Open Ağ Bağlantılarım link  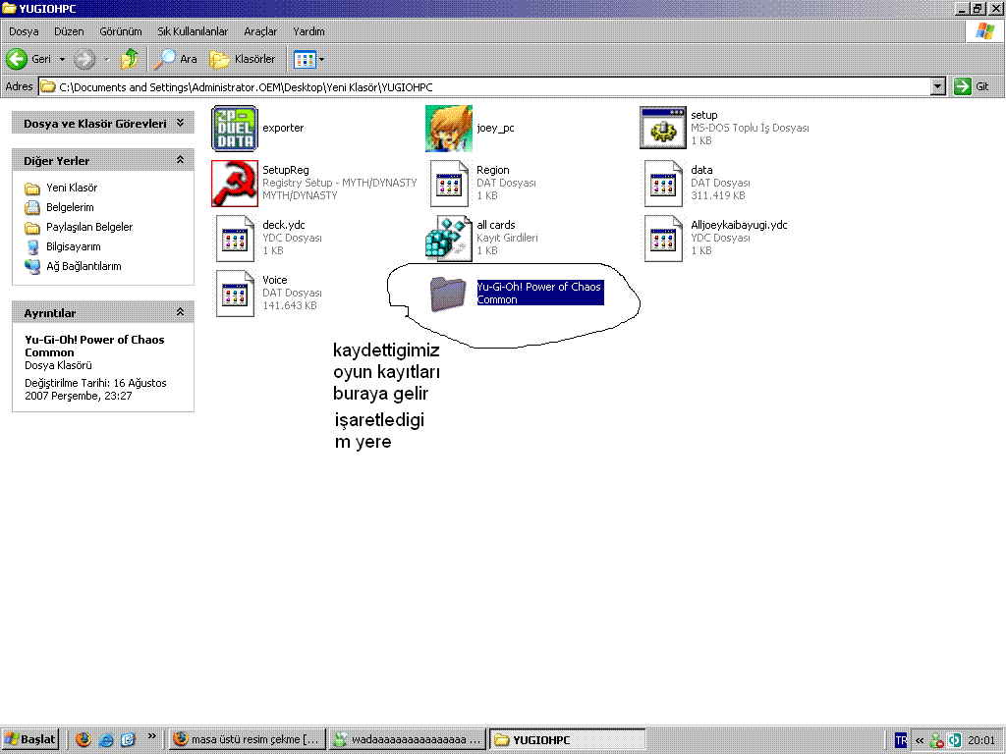84,266
